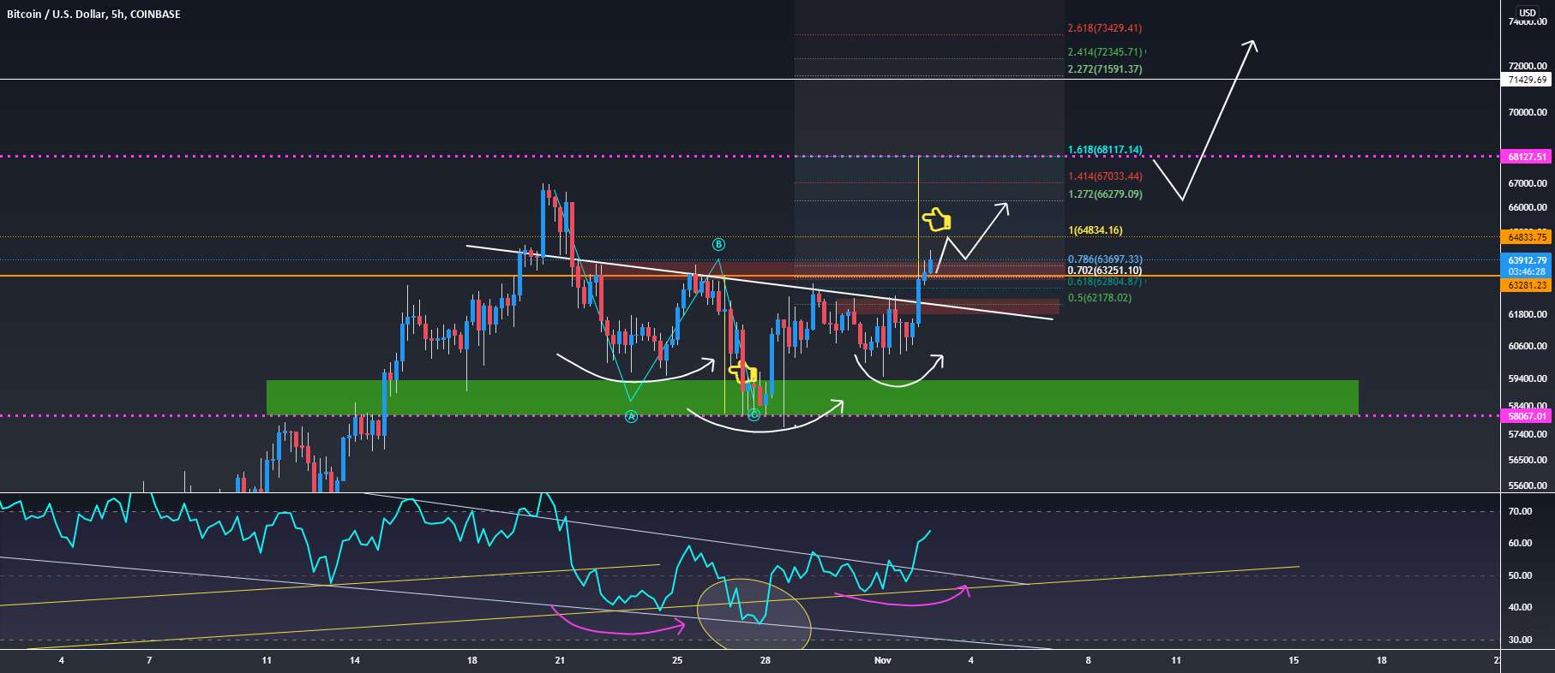Click the 1.414(67033.44) Fibonacci label
1555x673 pixels.
coord(1104,176)
